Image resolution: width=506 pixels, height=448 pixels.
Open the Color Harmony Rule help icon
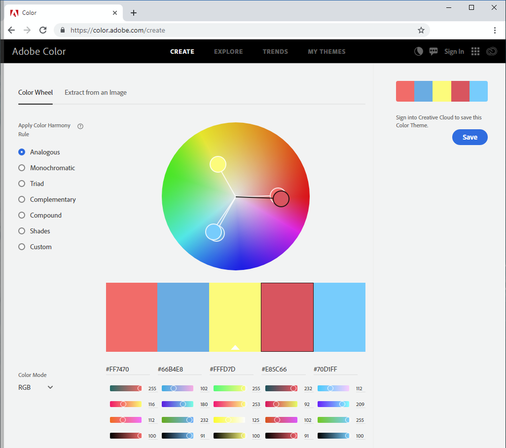tap(80, 126)
